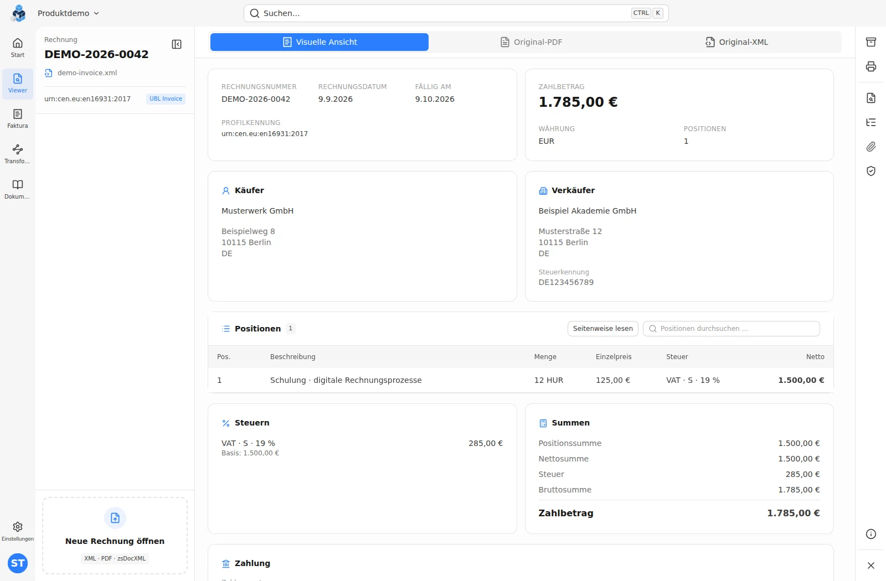This screenshot has height=581, width=886.
Task: Open the Start page in sidebar
Action: pos(18,48)
